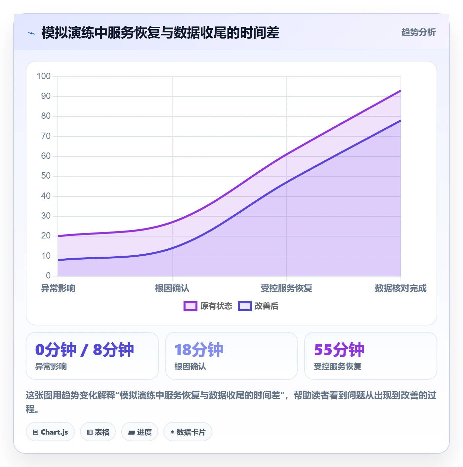Click the 受控服务恢复 caption under 55分钟
Viewport: 463px width, 467px height.
(338, 366)
